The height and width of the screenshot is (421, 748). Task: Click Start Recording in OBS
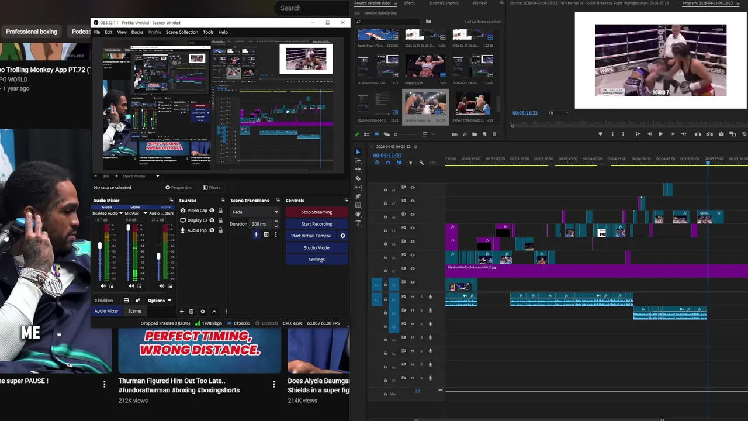click(x=317, y=224)
